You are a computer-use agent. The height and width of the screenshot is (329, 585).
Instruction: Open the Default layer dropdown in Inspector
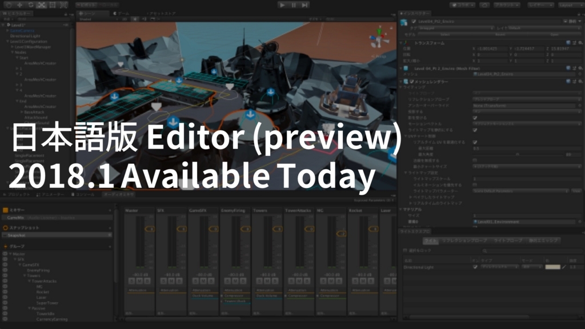click(x=544, y=28)
